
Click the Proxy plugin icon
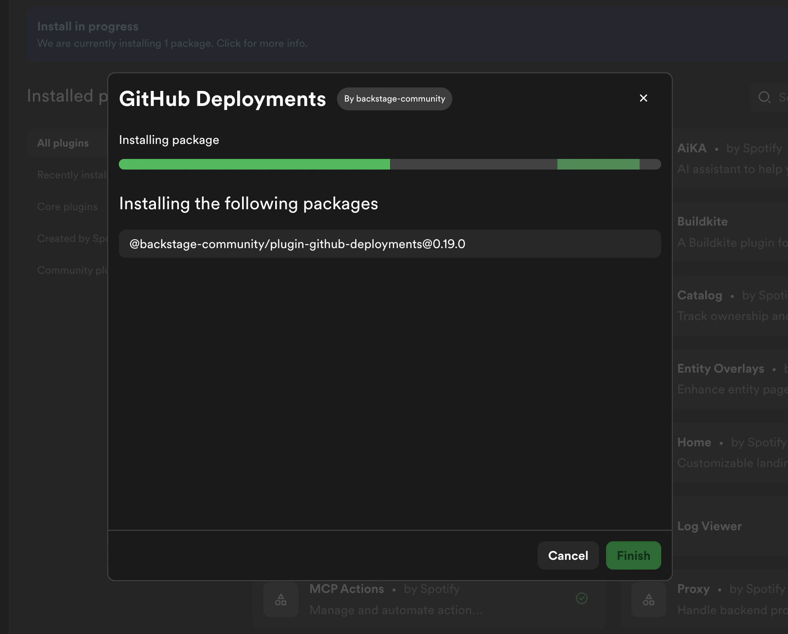click(649, 600)
